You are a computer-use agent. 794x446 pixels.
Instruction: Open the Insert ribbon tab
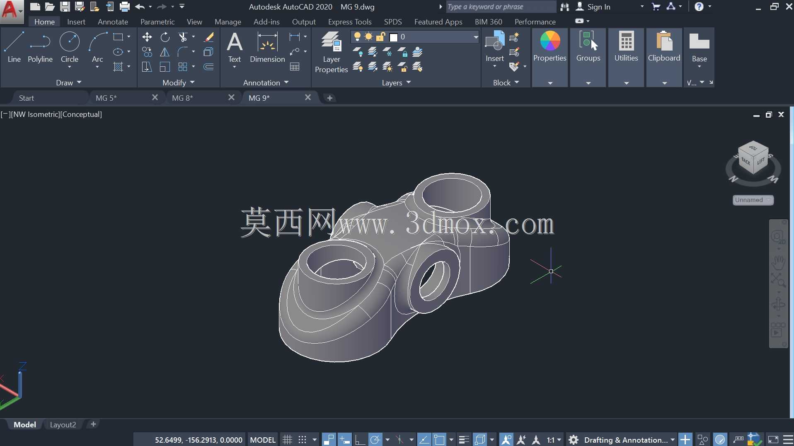[76, 22]
